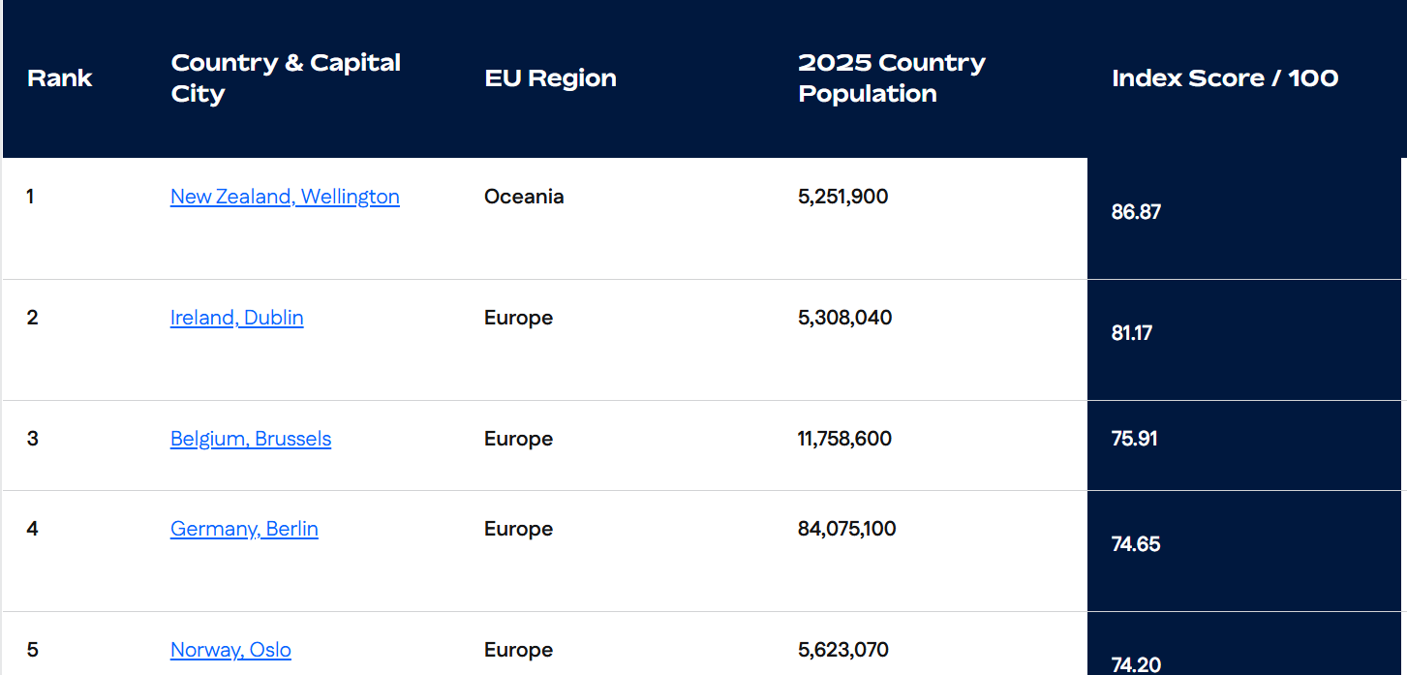Click rank number 1

(30, 197)
